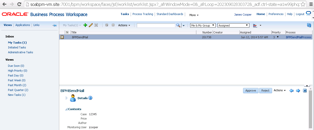The image size is (314, 130).
Task: Open the Assigned status dropdown
Action: click(x=233, y=25)
